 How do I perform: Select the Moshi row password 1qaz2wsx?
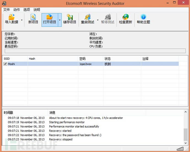85,64
